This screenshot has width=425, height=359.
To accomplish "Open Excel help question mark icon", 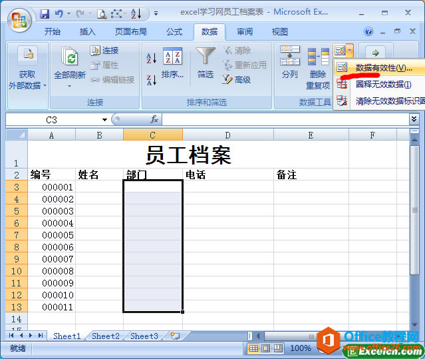I will (x=368, y=31).
